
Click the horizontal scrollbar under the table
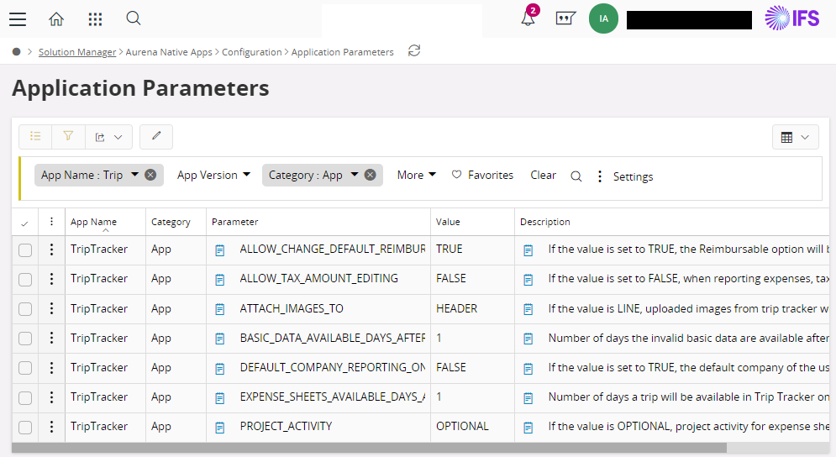(x=368, y=448)
